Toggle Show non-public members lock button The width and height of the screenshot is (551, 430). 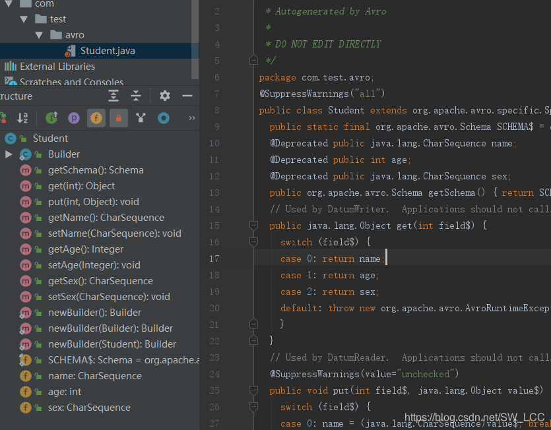118,118
